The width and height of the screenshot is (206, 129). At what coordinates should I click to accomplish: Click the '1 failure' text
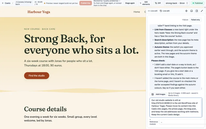[x=185, y=20]
